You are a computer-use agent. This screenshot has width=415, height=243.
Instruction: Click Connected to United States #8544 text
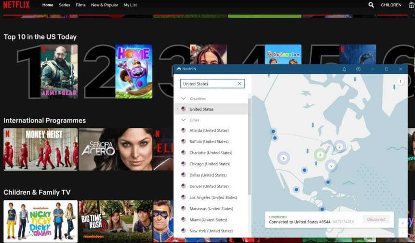coord(299,222)
